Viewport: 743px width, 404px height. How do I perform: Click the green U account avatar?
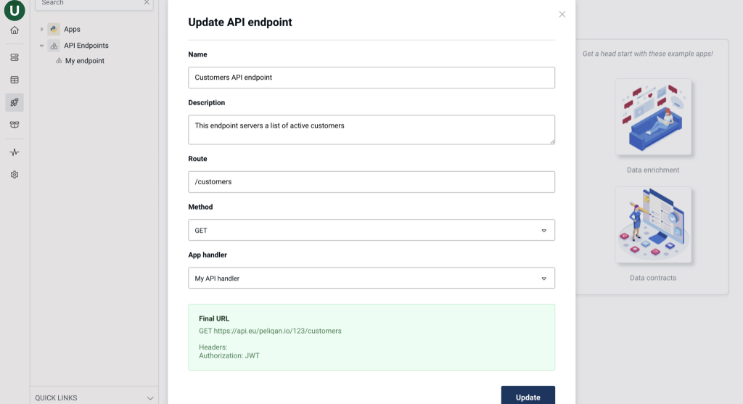(x=15, y=10)
